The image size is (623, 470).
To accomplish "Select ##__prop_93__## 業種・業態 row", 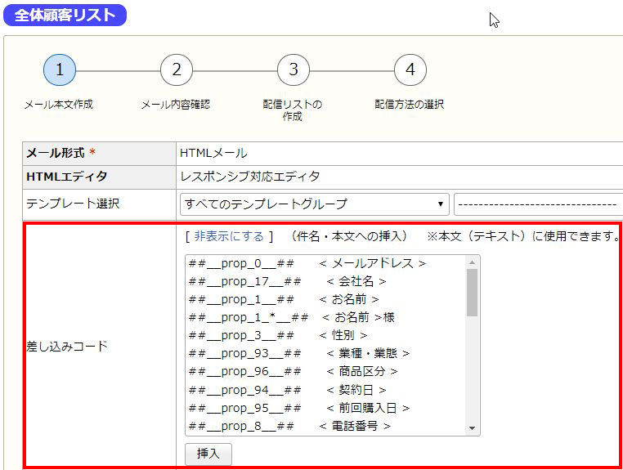I will pyautogui.click(x=325, y=354).
